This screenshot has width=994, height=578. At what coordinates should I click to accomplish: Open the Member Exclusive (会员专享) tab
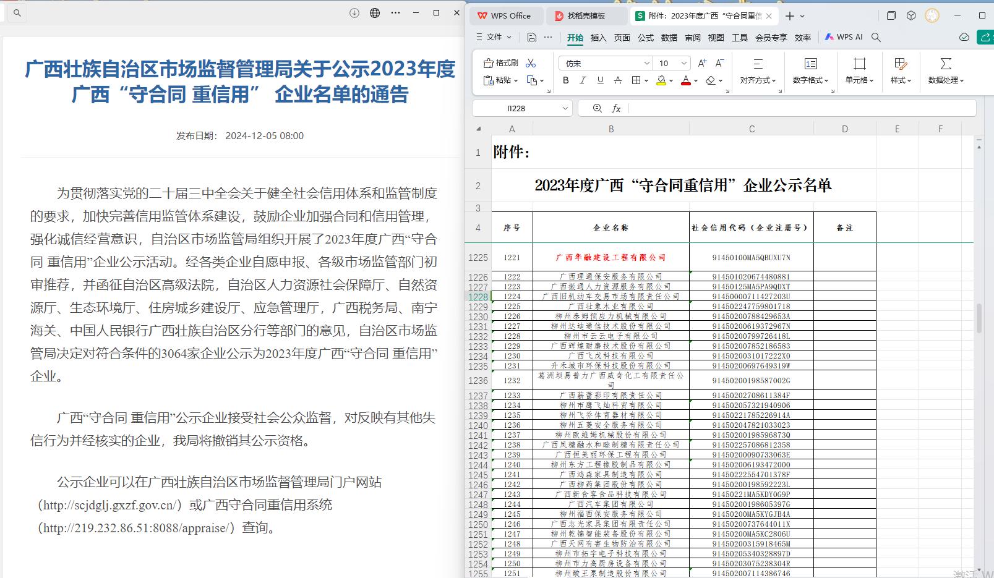point(771,38)
